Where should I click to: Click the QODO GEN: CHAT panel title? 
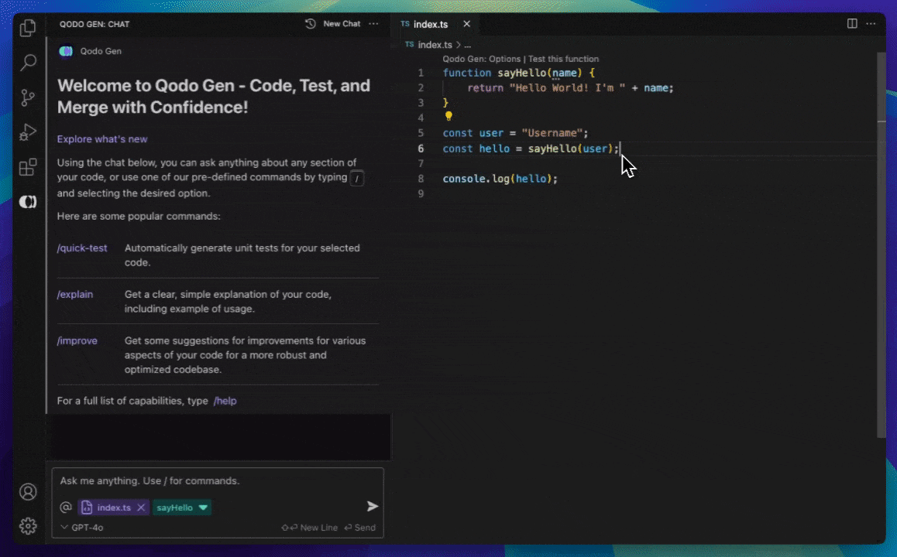tap(95, 24)
